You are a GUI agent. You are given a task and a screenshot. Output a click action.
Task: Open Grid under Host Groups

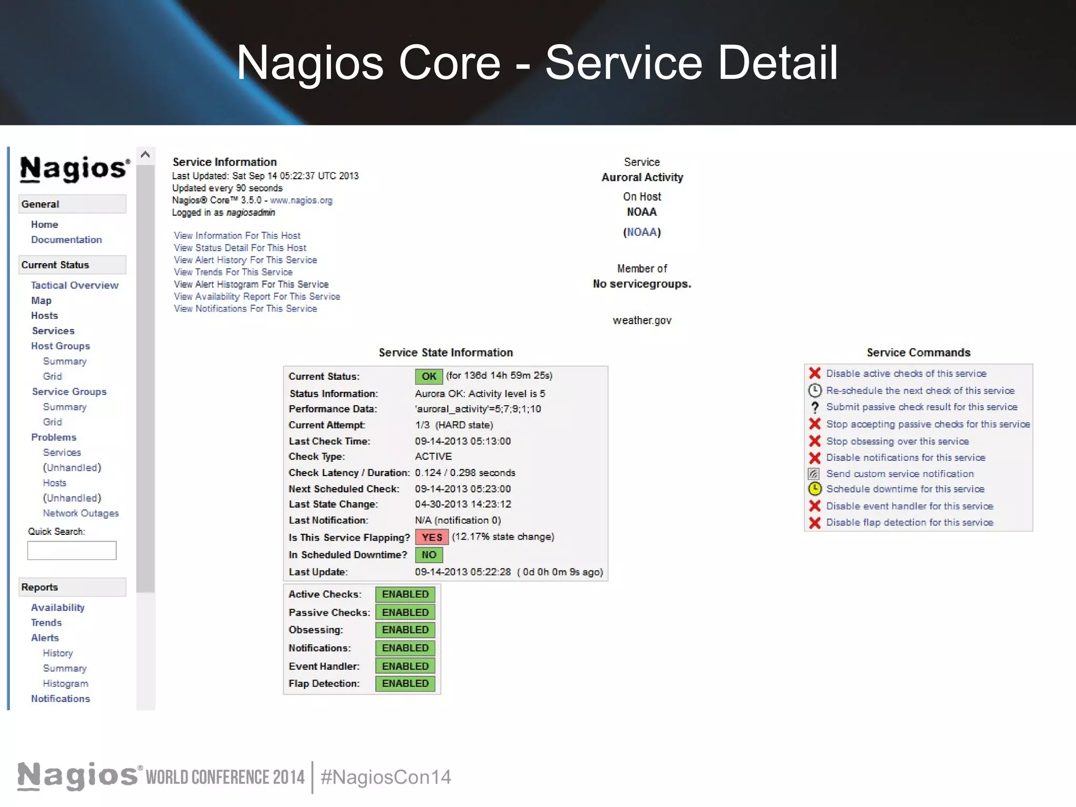[x=53, y=377]
